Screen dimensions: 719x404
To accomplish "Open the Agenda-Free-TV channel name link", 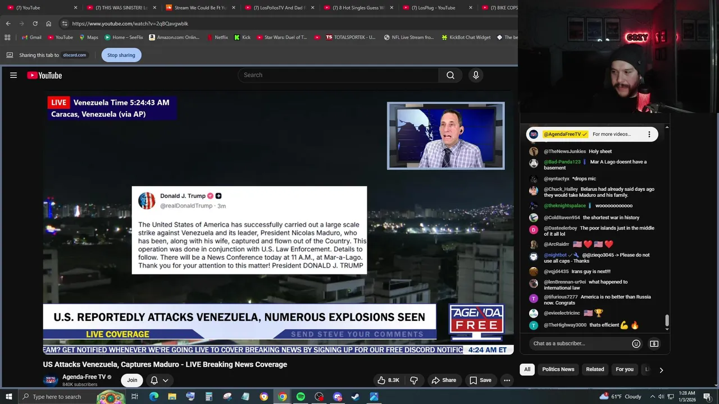I will [84, 377].
